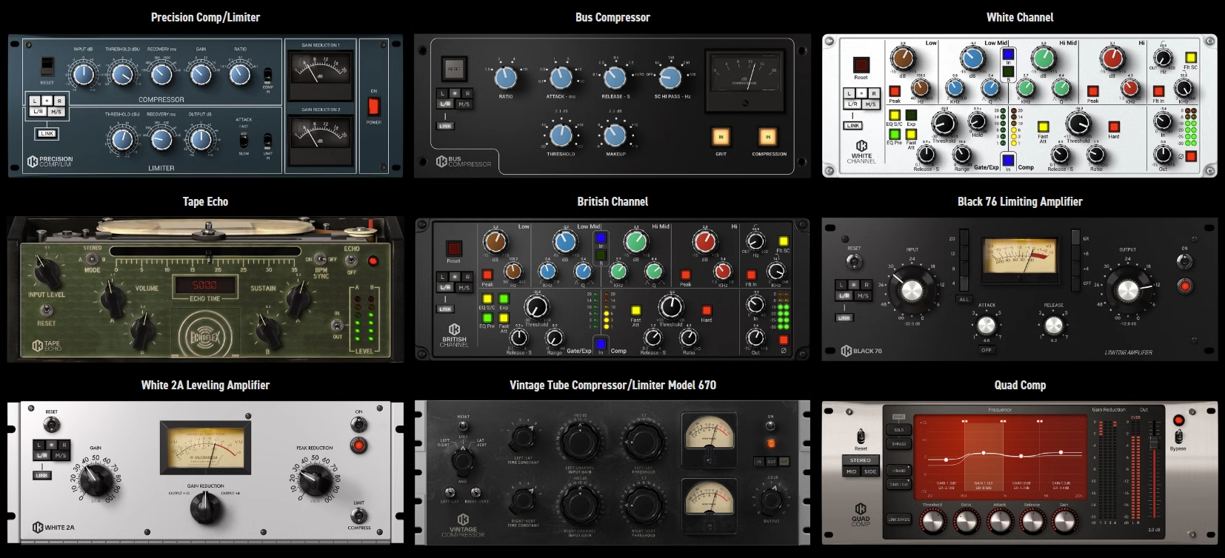Viewport: 1225px width, 558px height.
Task: Click the Threshold knob on Quad Comp
Action: click(933, 522)
